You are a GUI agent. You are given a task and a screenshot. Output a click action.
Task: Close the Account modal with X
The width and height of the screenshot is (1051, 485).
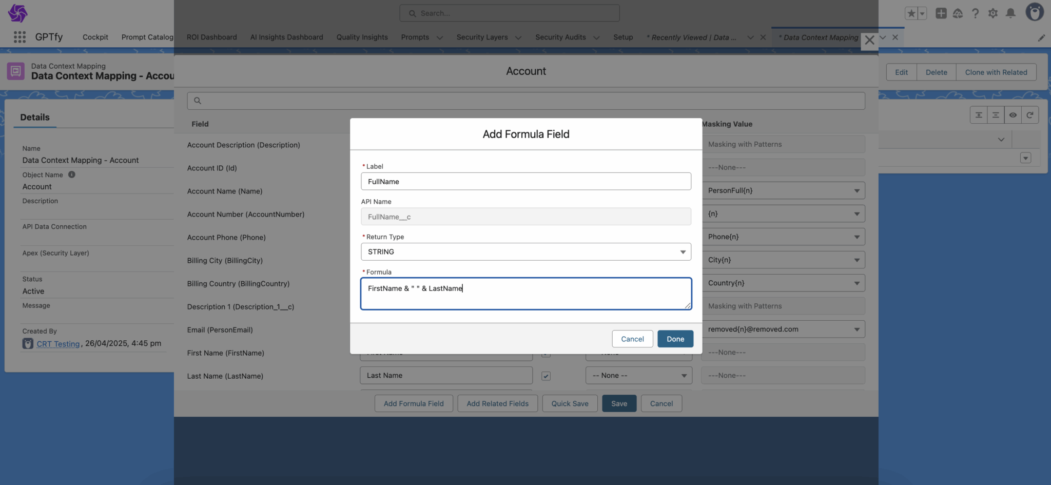tap(869, 40)
